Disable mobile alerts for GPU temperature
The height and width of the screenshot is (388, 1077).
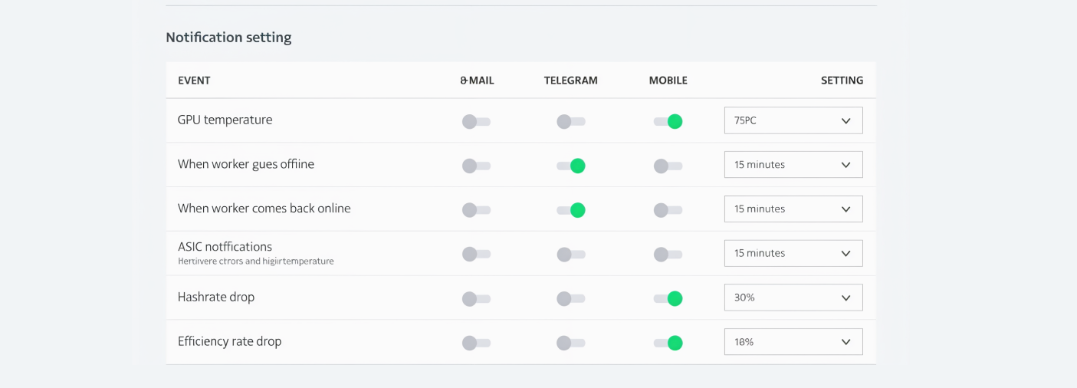[x=668, y=121]
